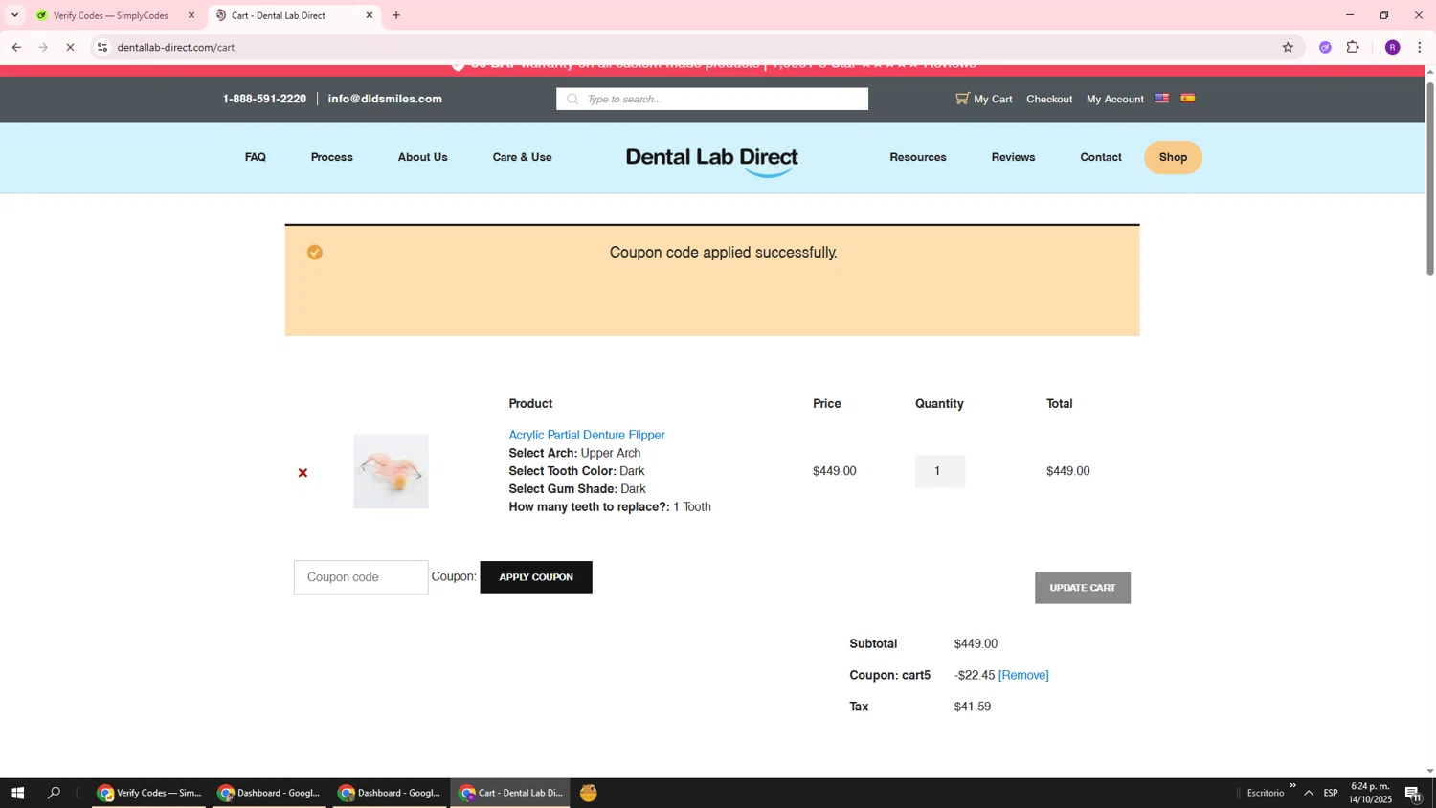Open notification center in system tray

coord(1413,793)
